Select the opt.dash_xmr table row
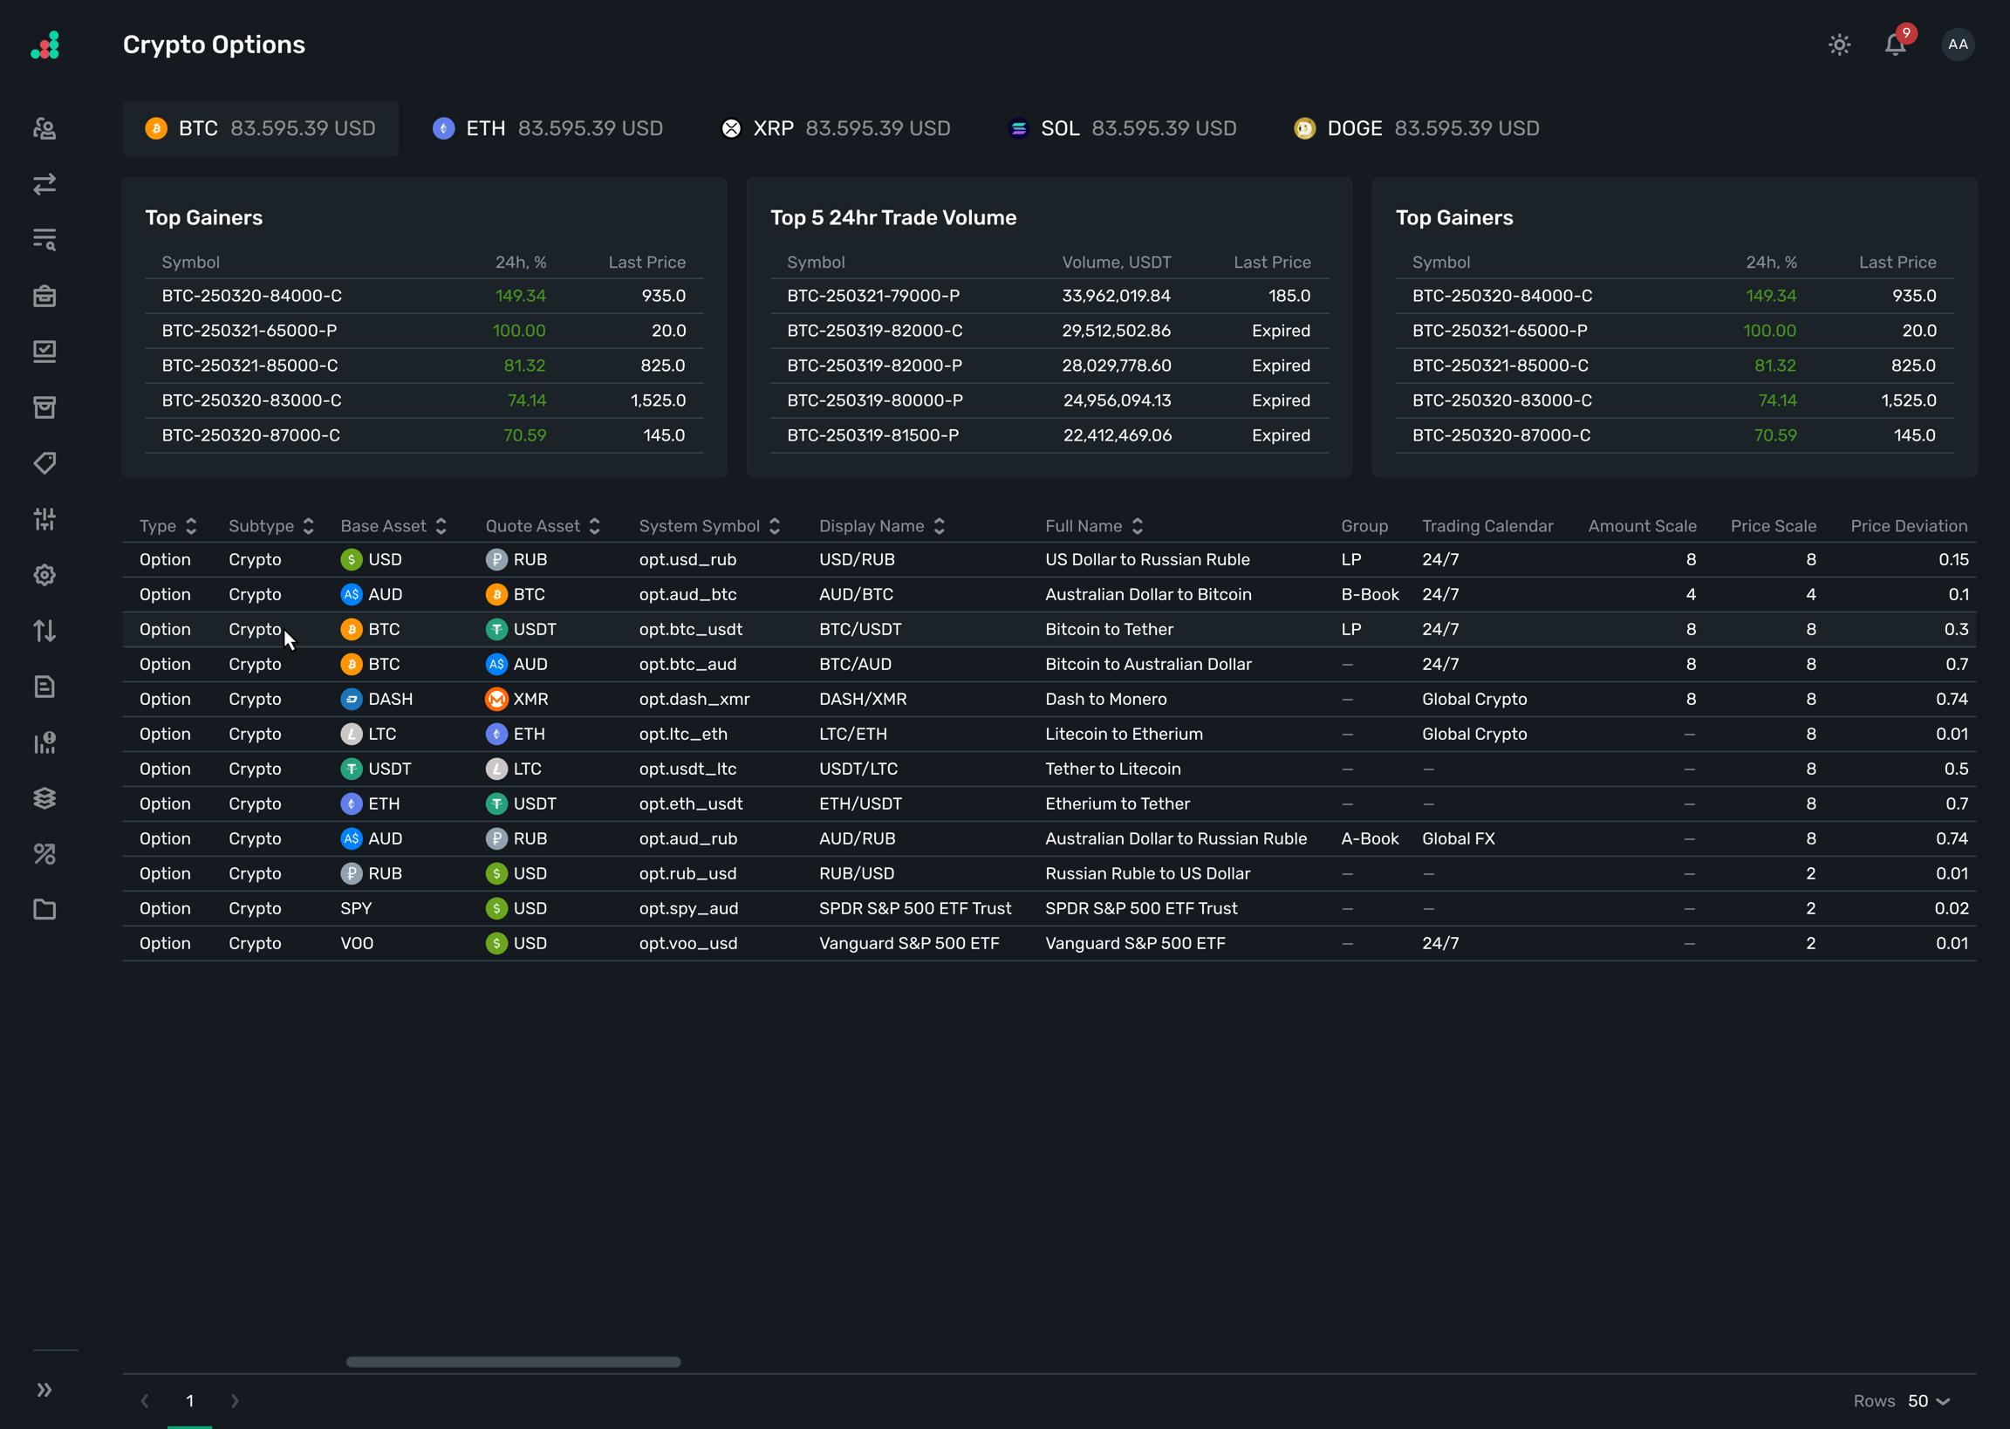The width and height of the screenshot is (2010, 1429). [694, 699]
